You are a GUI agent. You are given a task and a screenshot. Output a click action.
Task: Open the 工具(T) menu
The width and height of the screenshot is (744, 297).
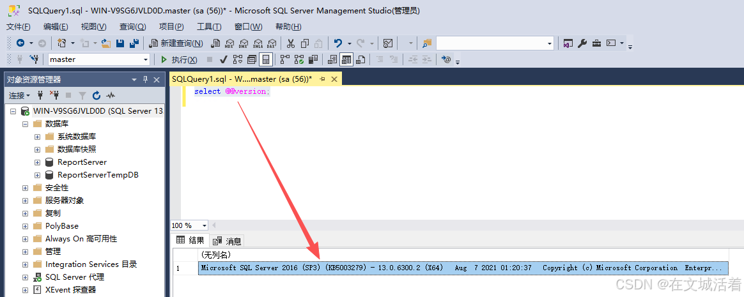pyautogui.click(x=209, y=27)
